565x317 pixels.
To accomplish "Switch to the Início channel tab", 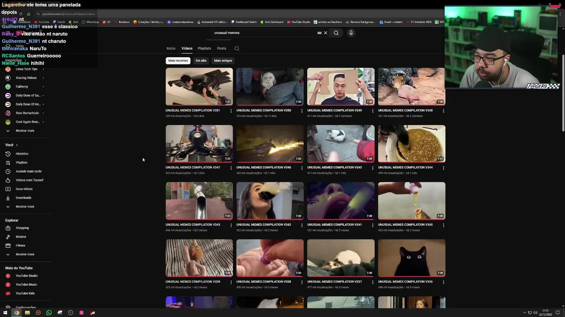I will 171,48.
